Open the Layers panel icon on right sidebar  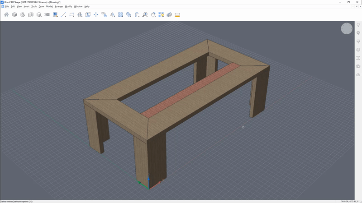pyautogui.click(x=358, y=50)
